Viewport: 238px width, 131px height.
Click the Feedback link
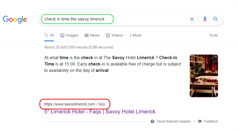(211, 121)
